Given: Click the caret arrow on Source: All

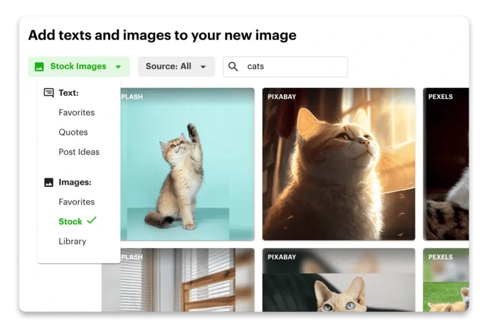Looking at the screenshot, I should tap(203, 67).
